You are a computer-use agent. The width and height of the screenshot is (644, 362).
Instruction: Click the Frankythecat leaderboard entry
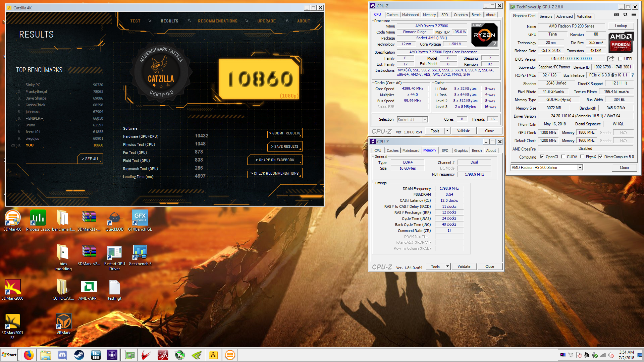tap(60, 92)
